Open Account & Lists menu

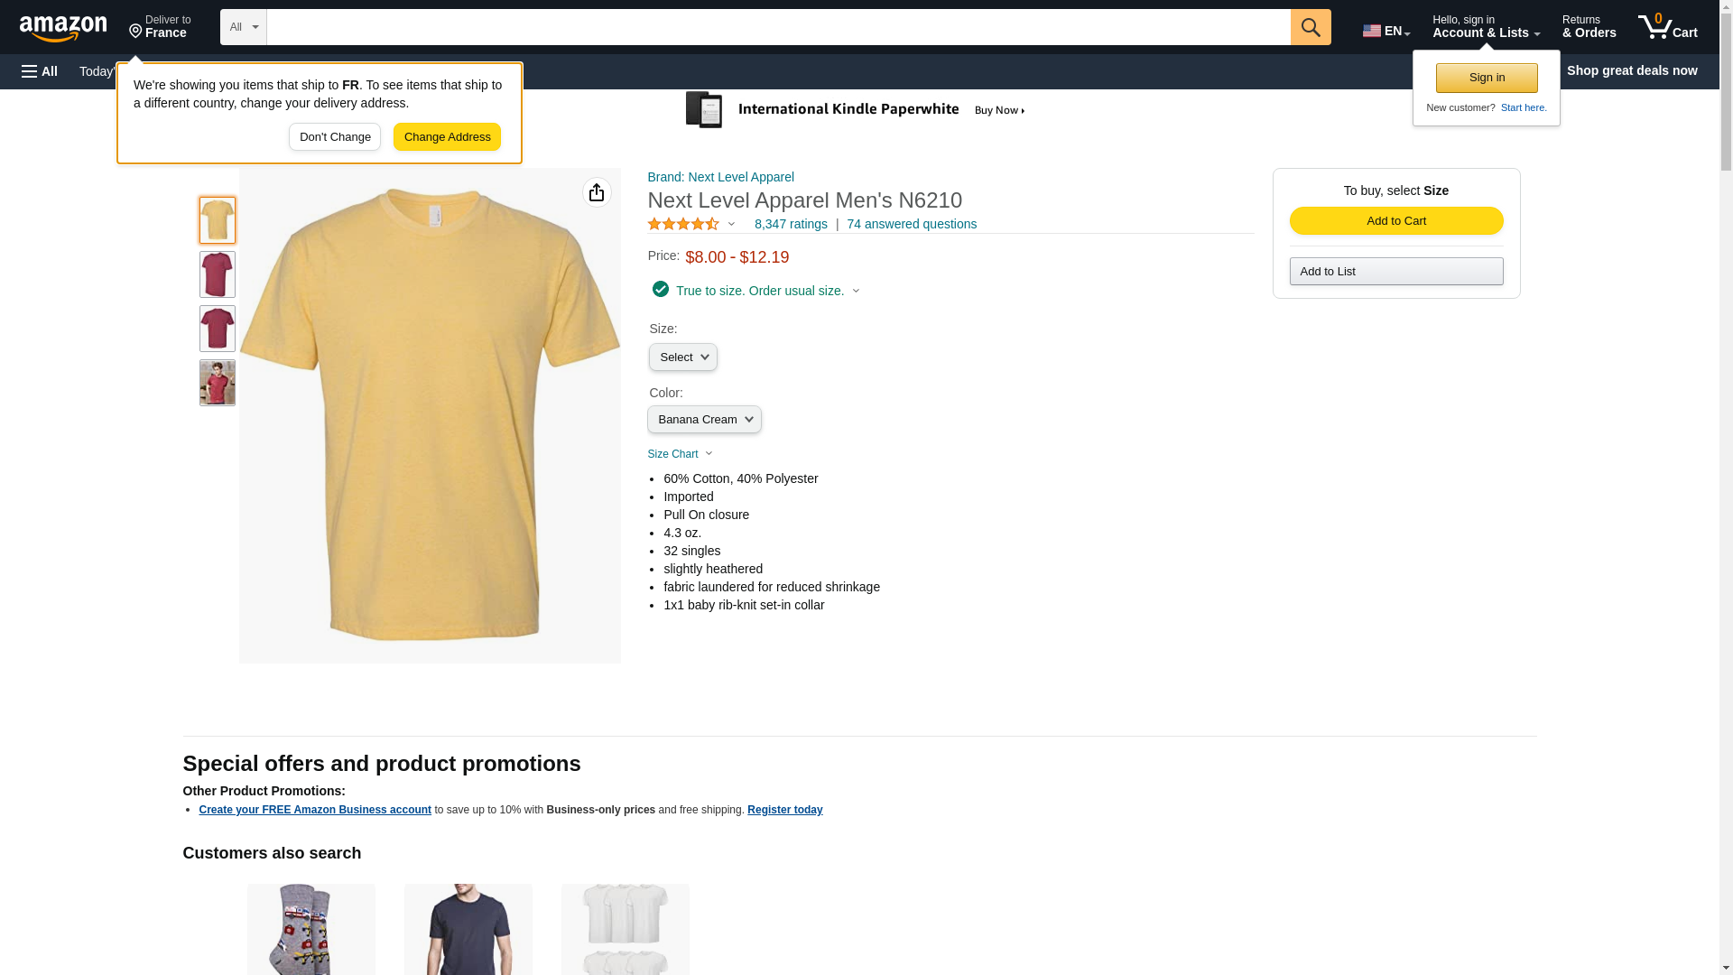[1485, 27]
